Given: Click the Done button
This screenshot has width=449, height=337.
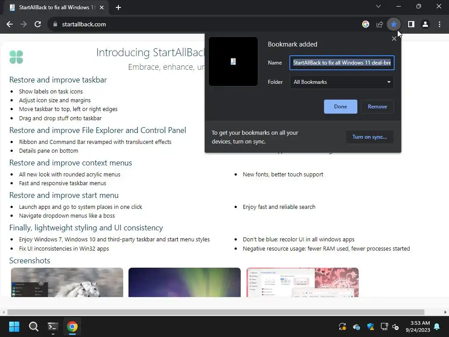Looking at the screenshot, I should tap(340, 107).
